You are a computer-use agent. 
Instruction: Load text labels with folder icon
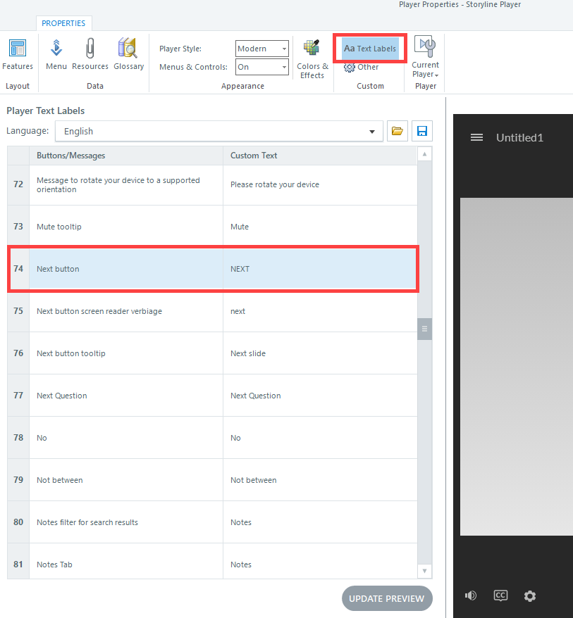(398, 131)
